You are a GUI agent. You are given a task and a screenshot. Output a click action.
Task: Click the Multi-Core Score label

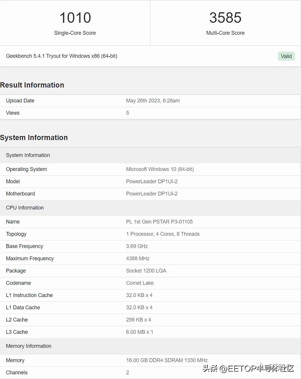(225, 33)
